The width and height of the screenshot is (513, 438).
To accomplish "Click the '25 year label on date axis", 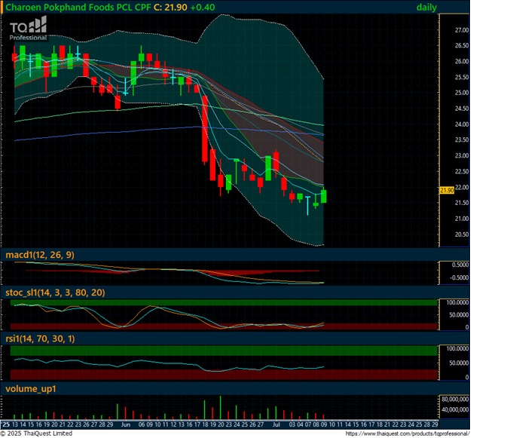I will pos(5,424).
